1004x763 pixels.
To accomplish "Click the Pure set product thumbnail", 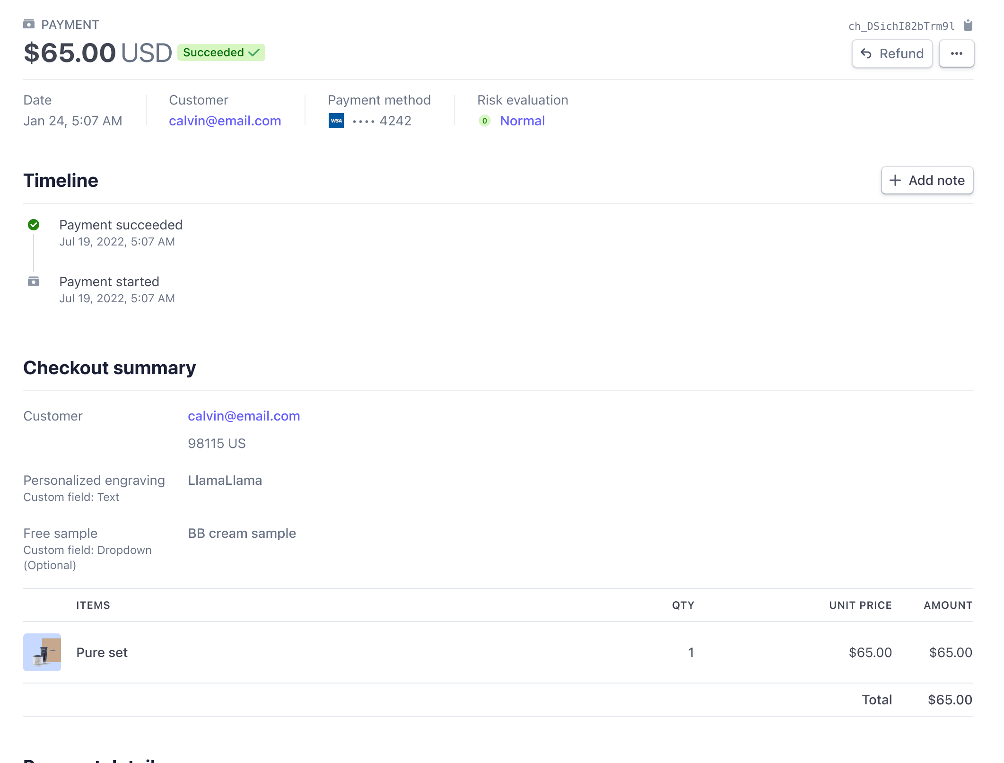I will (42, 652).
